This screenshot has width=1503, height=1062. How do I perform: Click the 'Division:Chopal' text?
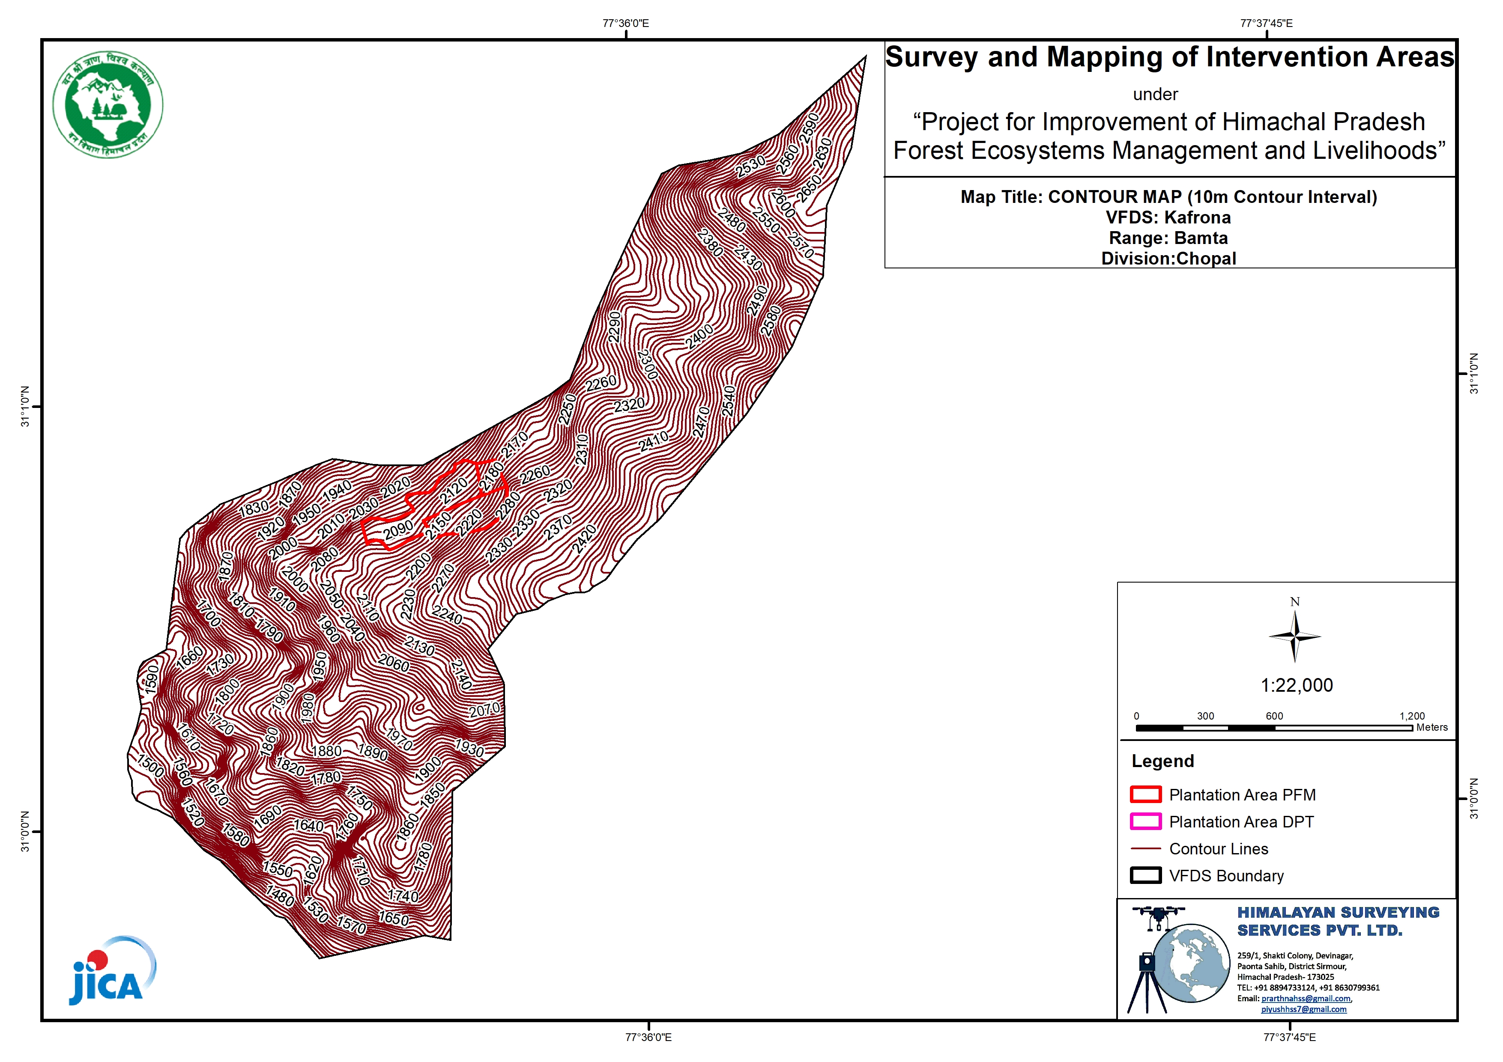1168,259
